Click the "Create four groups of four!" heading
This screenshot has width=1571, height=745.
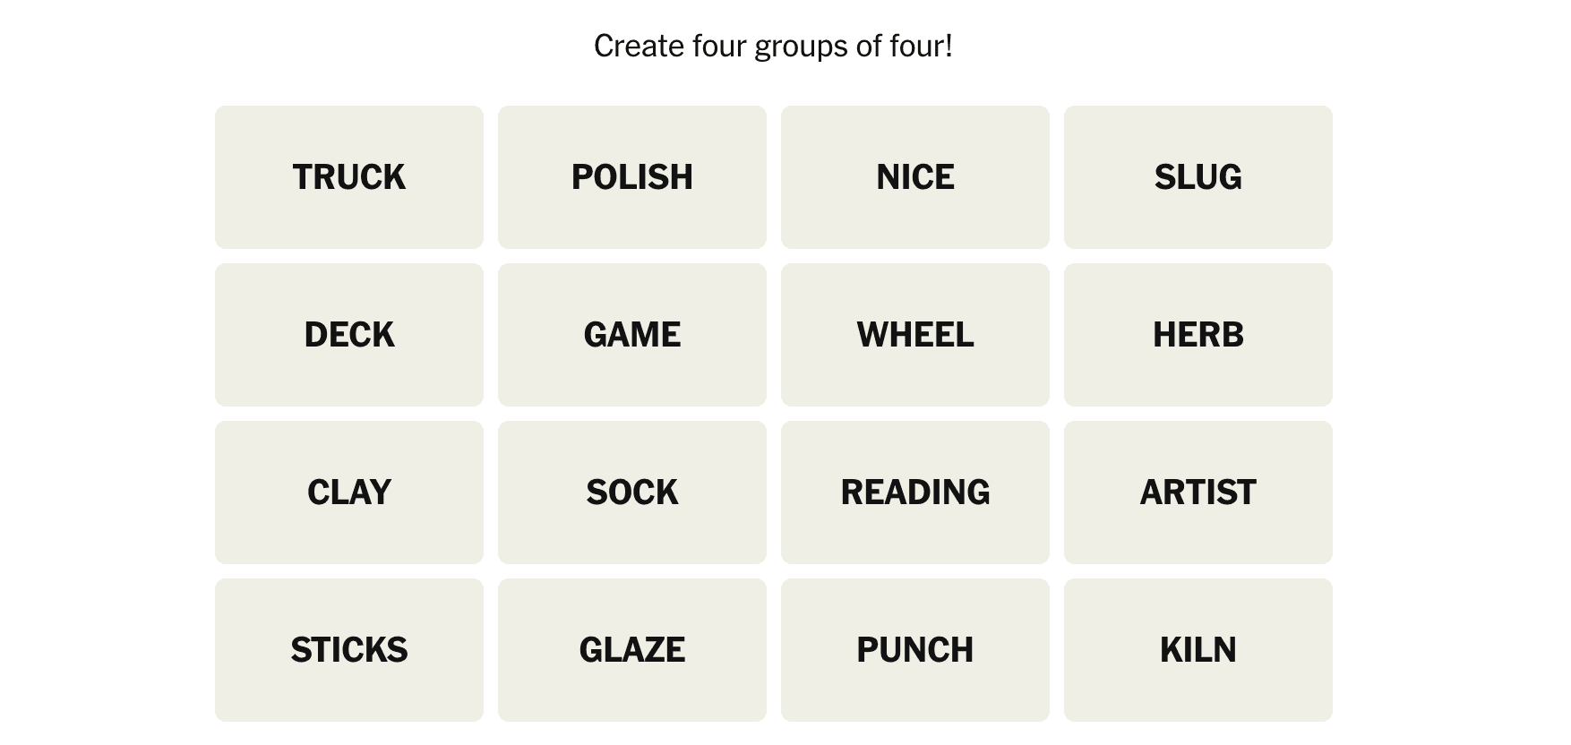pos(773,47)
